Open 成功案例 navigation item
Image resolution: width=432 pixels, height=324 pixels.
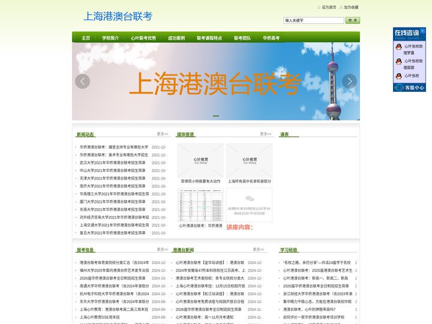click(176, 38)
